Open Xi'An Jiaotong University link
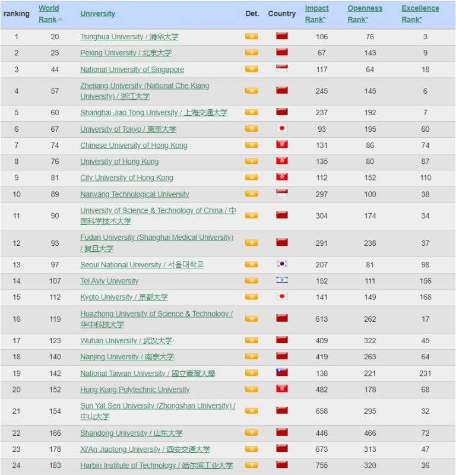456x475 pixels. (x=145, y=449)
